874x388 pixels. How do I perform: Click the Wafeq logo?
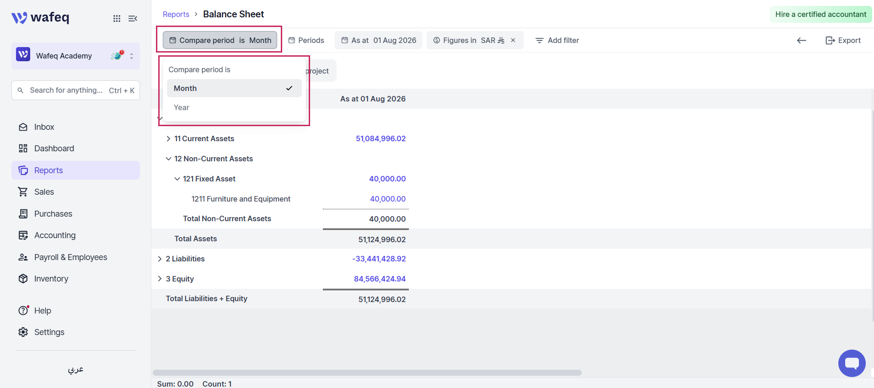click(x=40, y=18)
